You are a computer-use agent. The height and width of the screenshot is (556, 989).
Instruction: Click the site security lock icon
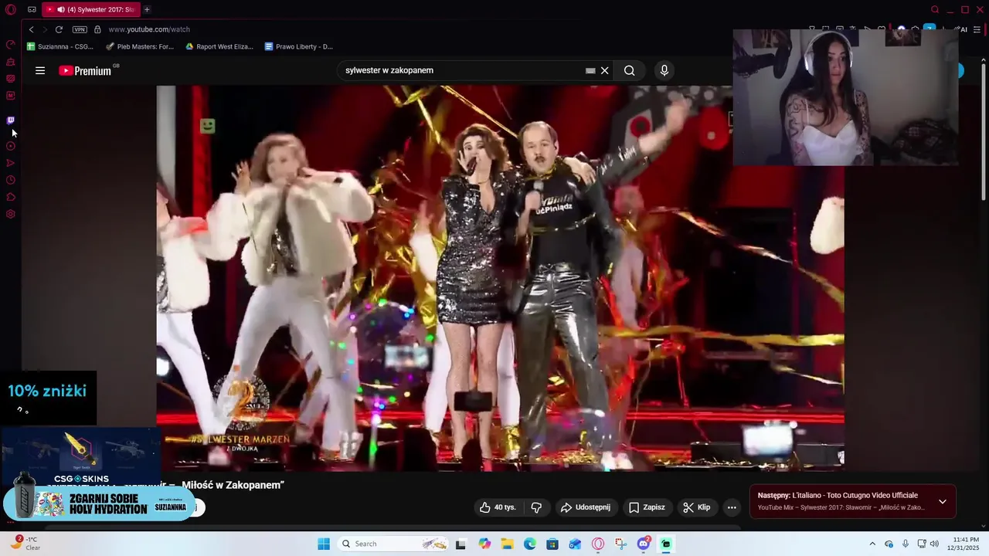pos(97,29)
